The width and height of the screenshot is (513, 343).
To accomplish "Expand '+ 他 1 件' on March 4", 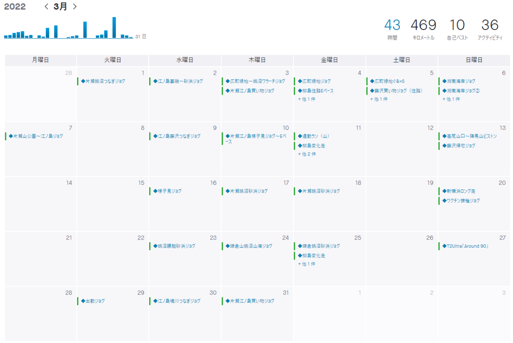I will (x=307, y=99).
